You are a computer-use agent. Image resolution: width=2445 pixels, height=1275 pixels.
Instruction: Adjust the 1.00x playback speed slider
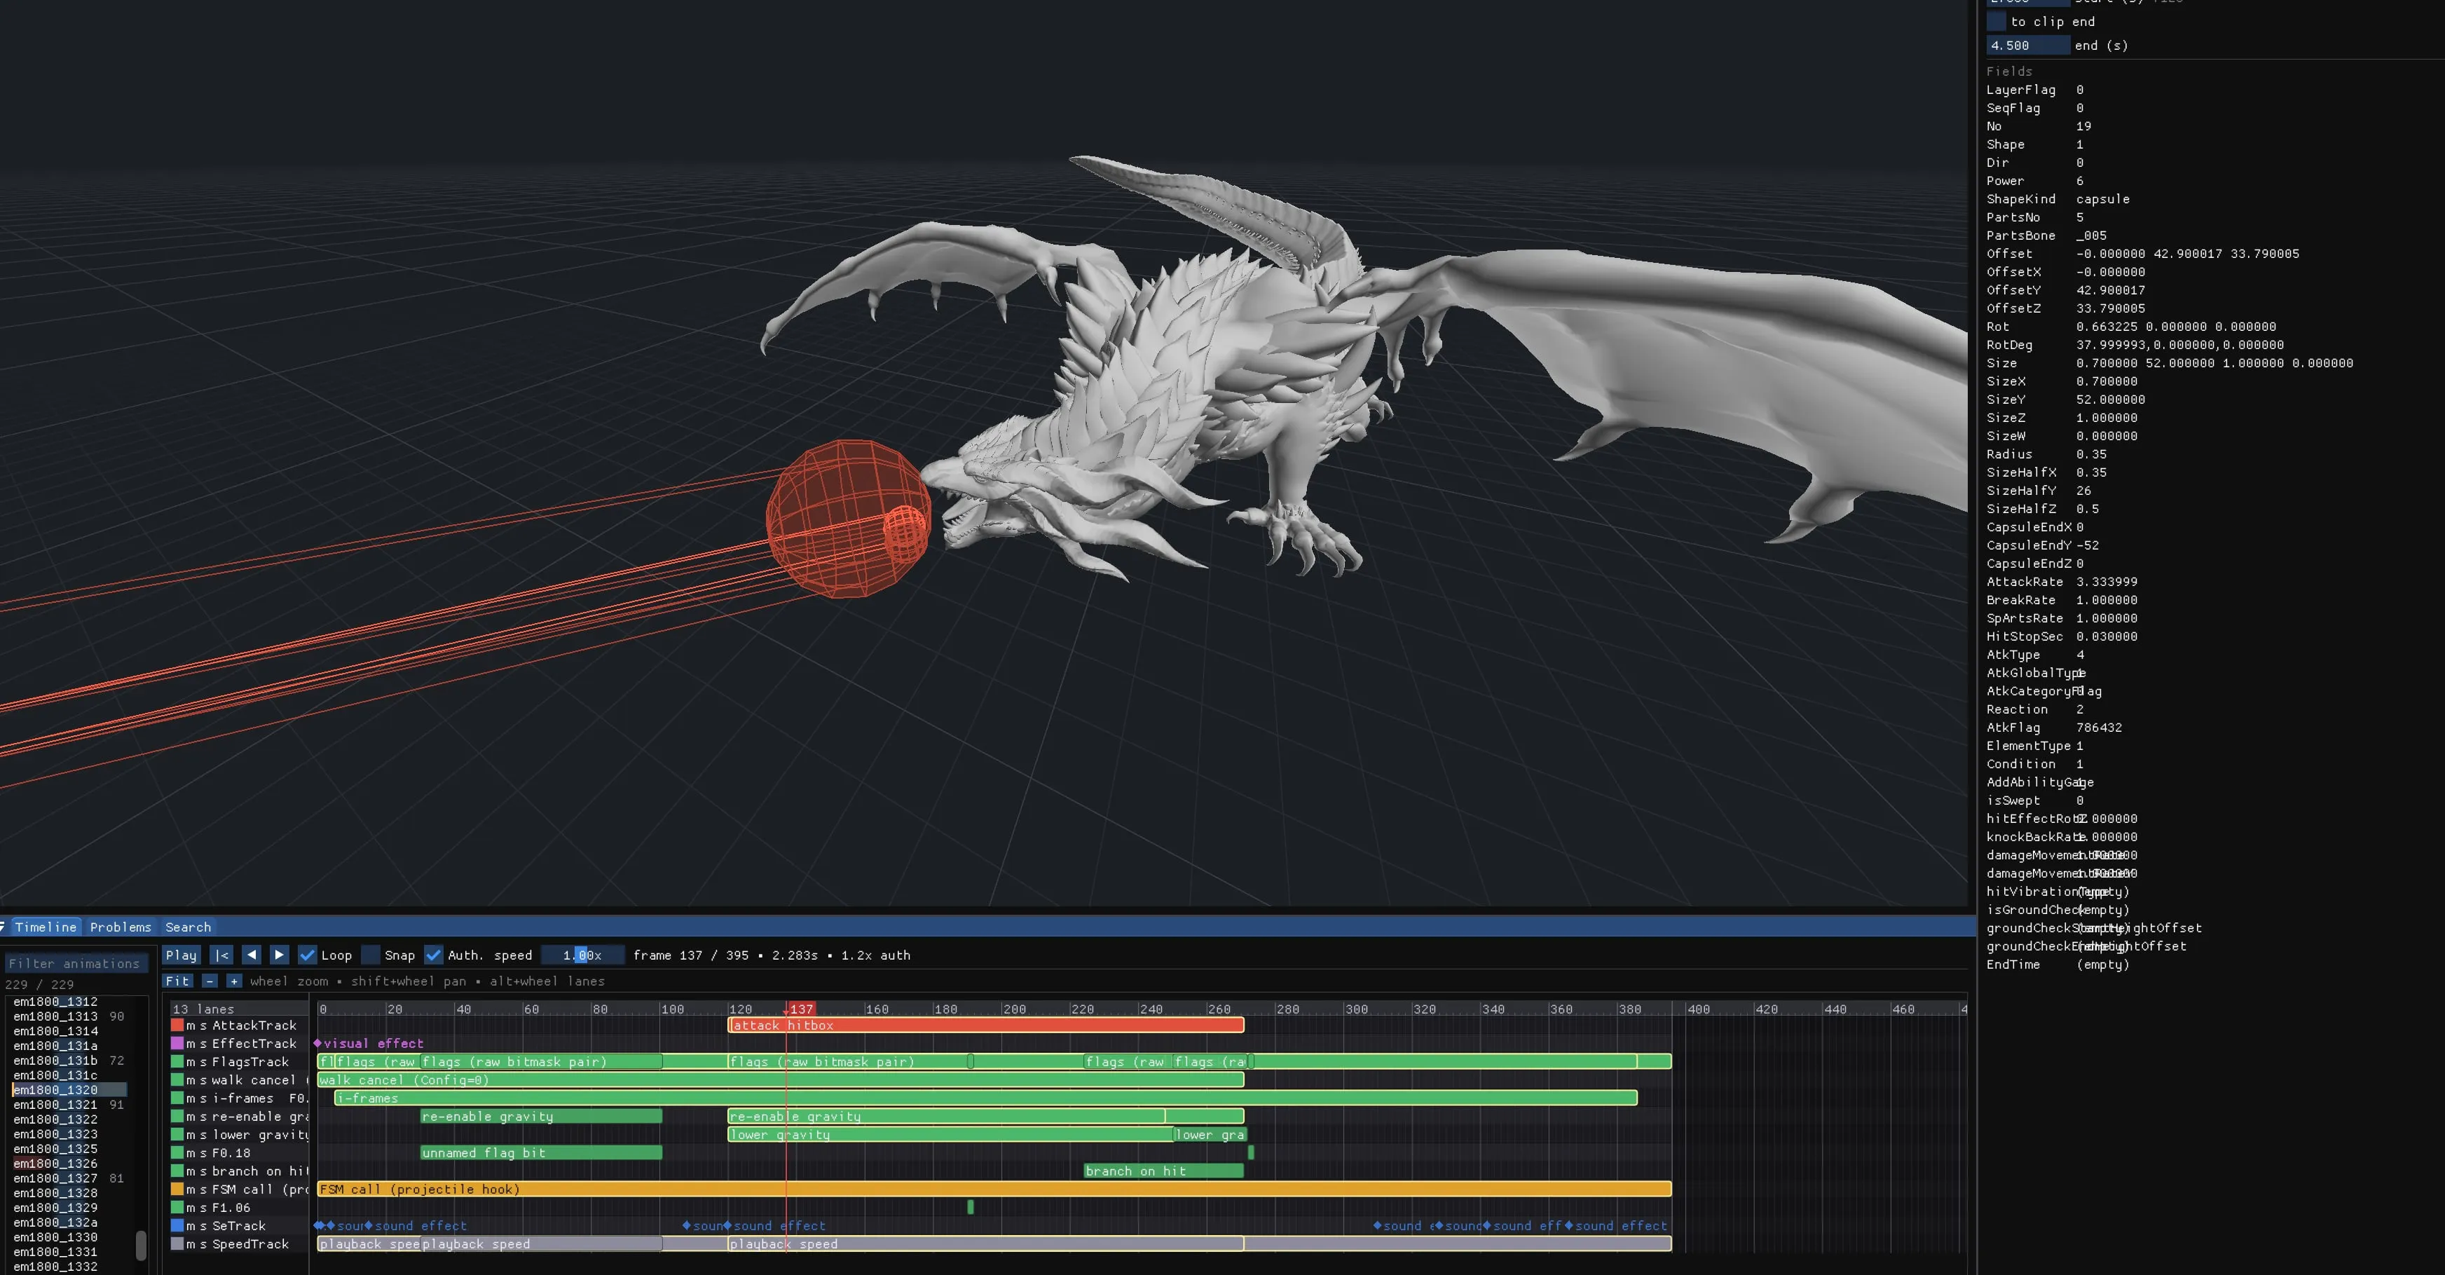[x=583, y=955]
